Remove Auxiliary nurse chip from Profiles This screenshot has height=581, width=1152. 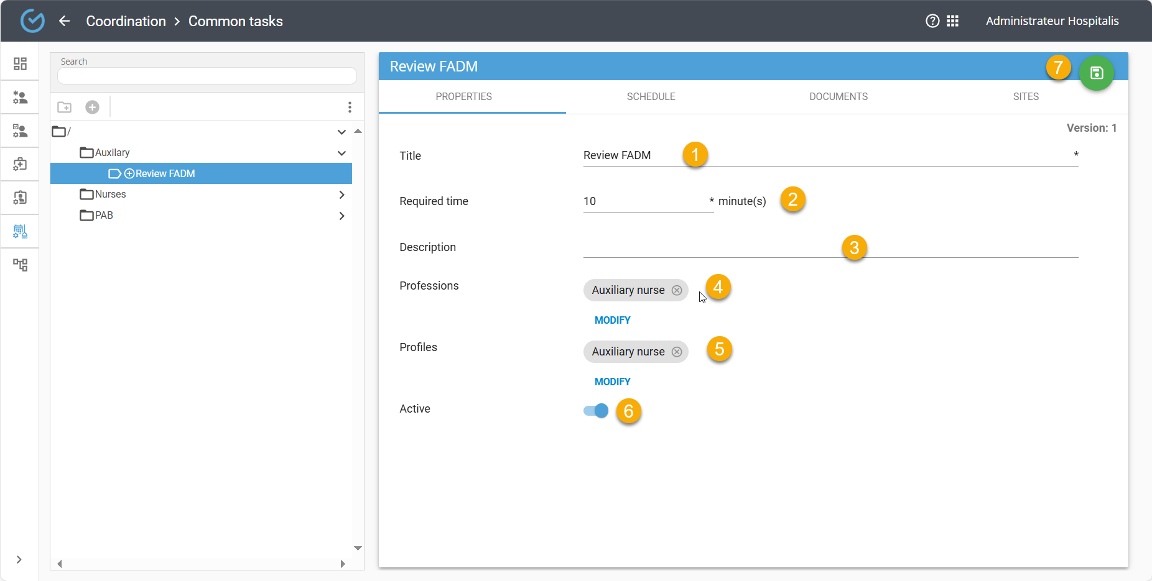click(677, 352)
